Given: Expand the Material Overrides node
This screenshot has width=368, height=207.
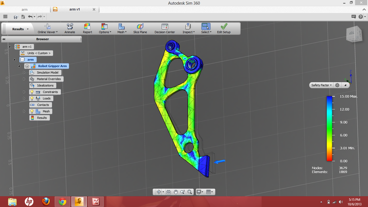Looking at the screenshot, I should pos(24,79).
